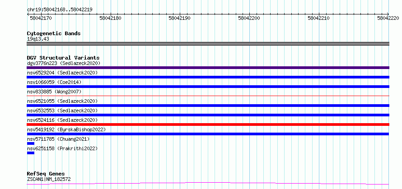Click variant label nsv6524116 (Sedlazeck2020)
Screen dimensions: 402x189
click(x=62, y=120)
